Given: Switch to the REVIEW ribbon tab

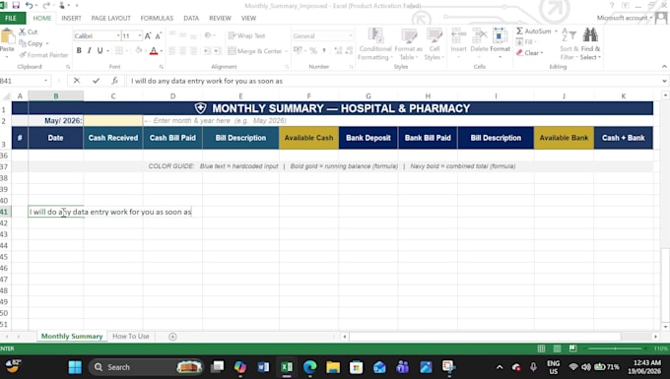Looking at the screenshot, I should point(220,19).
